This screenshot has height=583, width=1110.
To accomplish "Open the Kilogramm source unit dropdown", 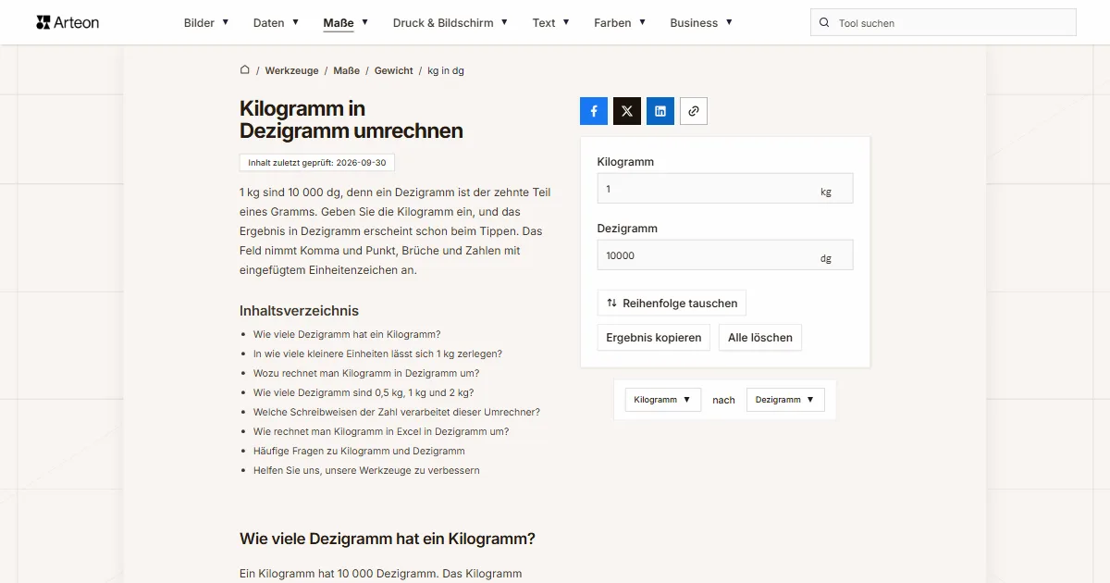I will pyautogui.click(x=662, y=400).
